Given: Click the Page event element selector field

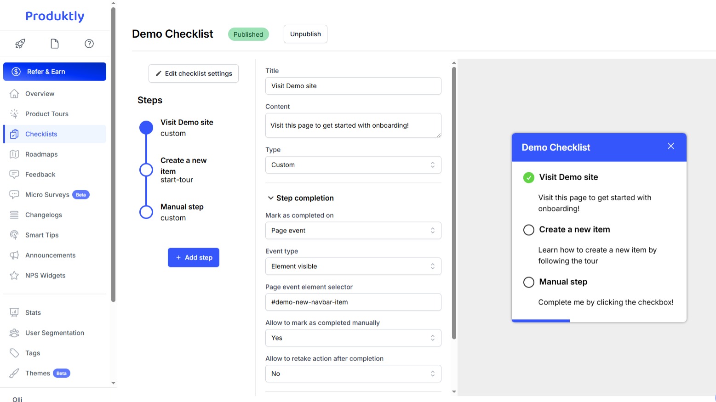Looking at the screenshot, I should tap(353, 302).
